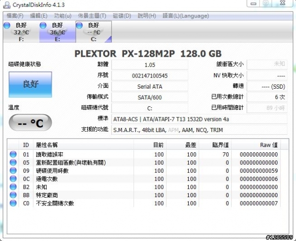Click status orb for attribute B2
The width and height of the screenshot is (296, 241).
pos(13,187)
